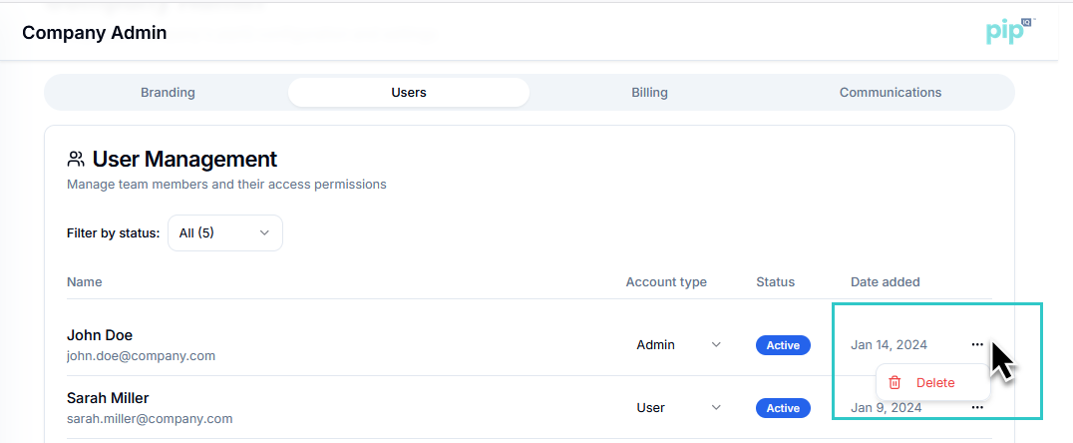Viewport: 1073px width, 443px height.
Task: Open John Doe's three-dot actions menu
Action: 977,345
